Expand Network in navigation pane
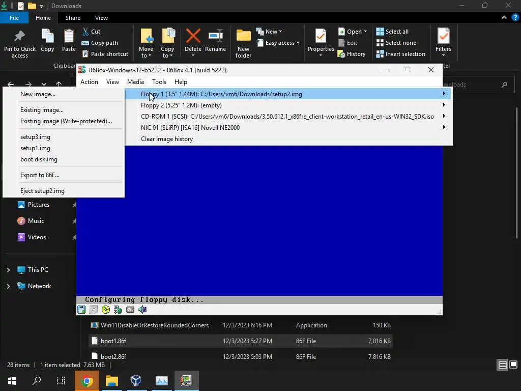 [x=8, y=286]
